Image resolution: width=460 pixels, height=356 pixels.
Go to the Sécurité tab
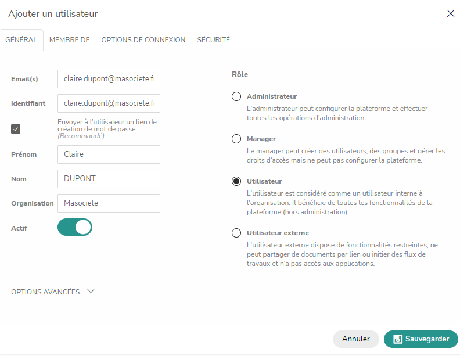point(213,40)
